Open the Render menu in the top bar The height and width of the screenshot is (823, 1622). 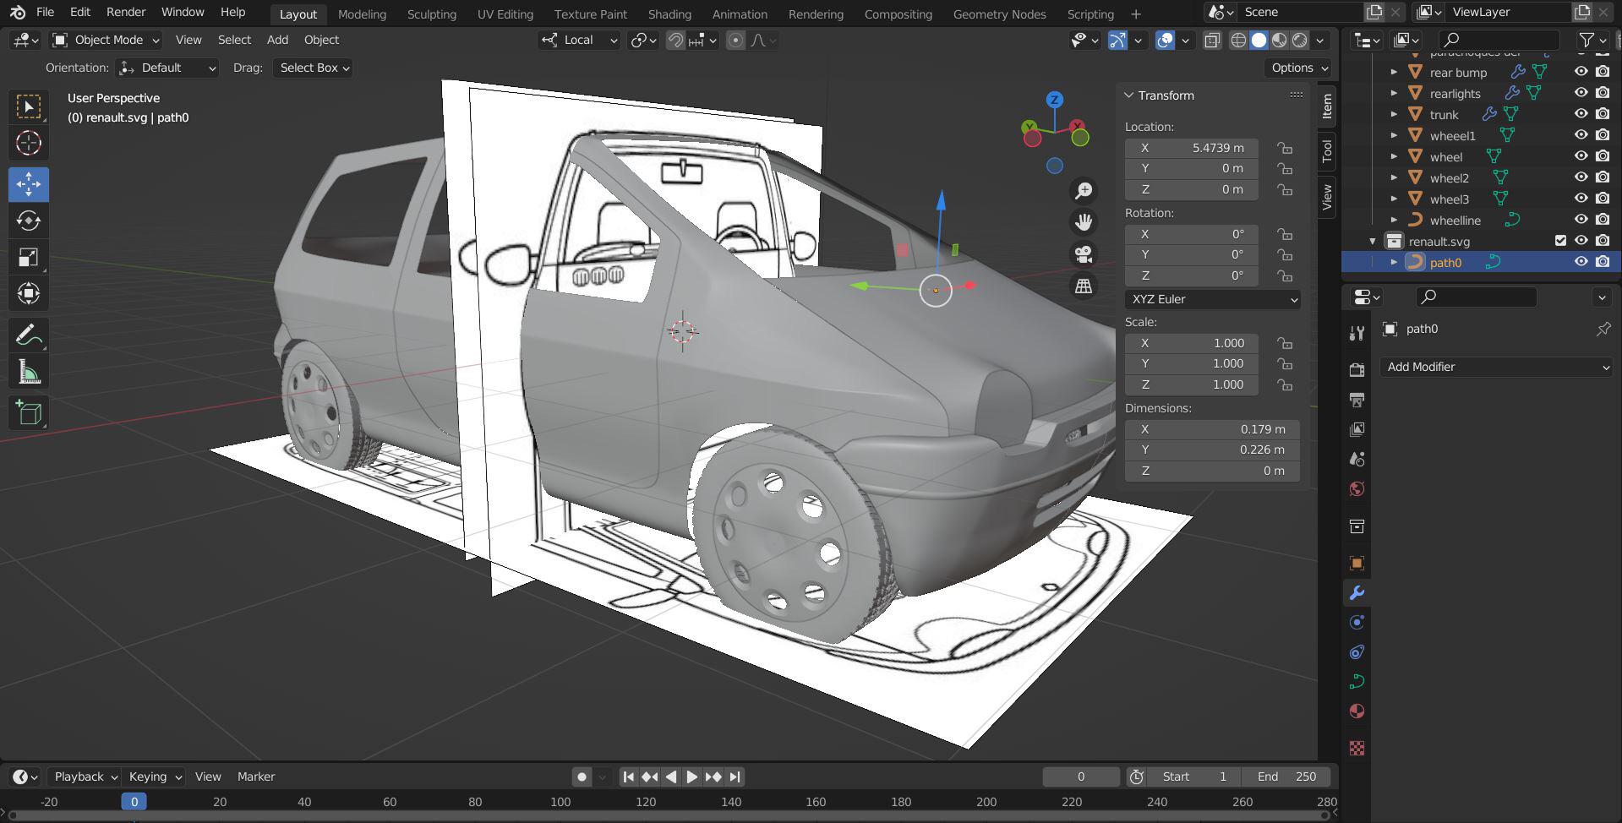(125, 12)
